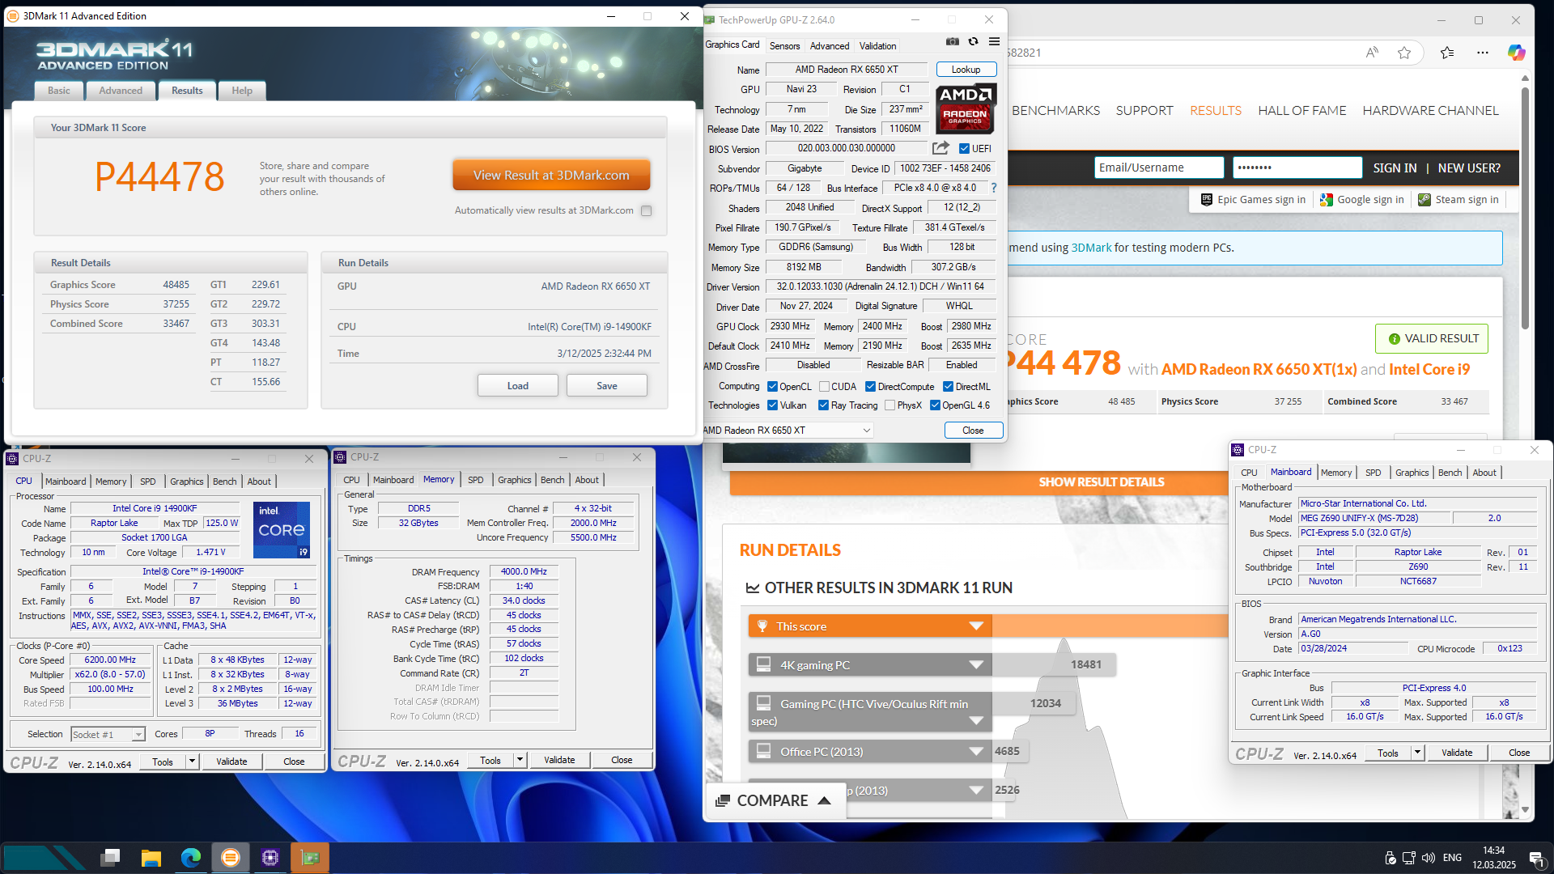Open File Explorer from the taskbar

click(151, 857)
